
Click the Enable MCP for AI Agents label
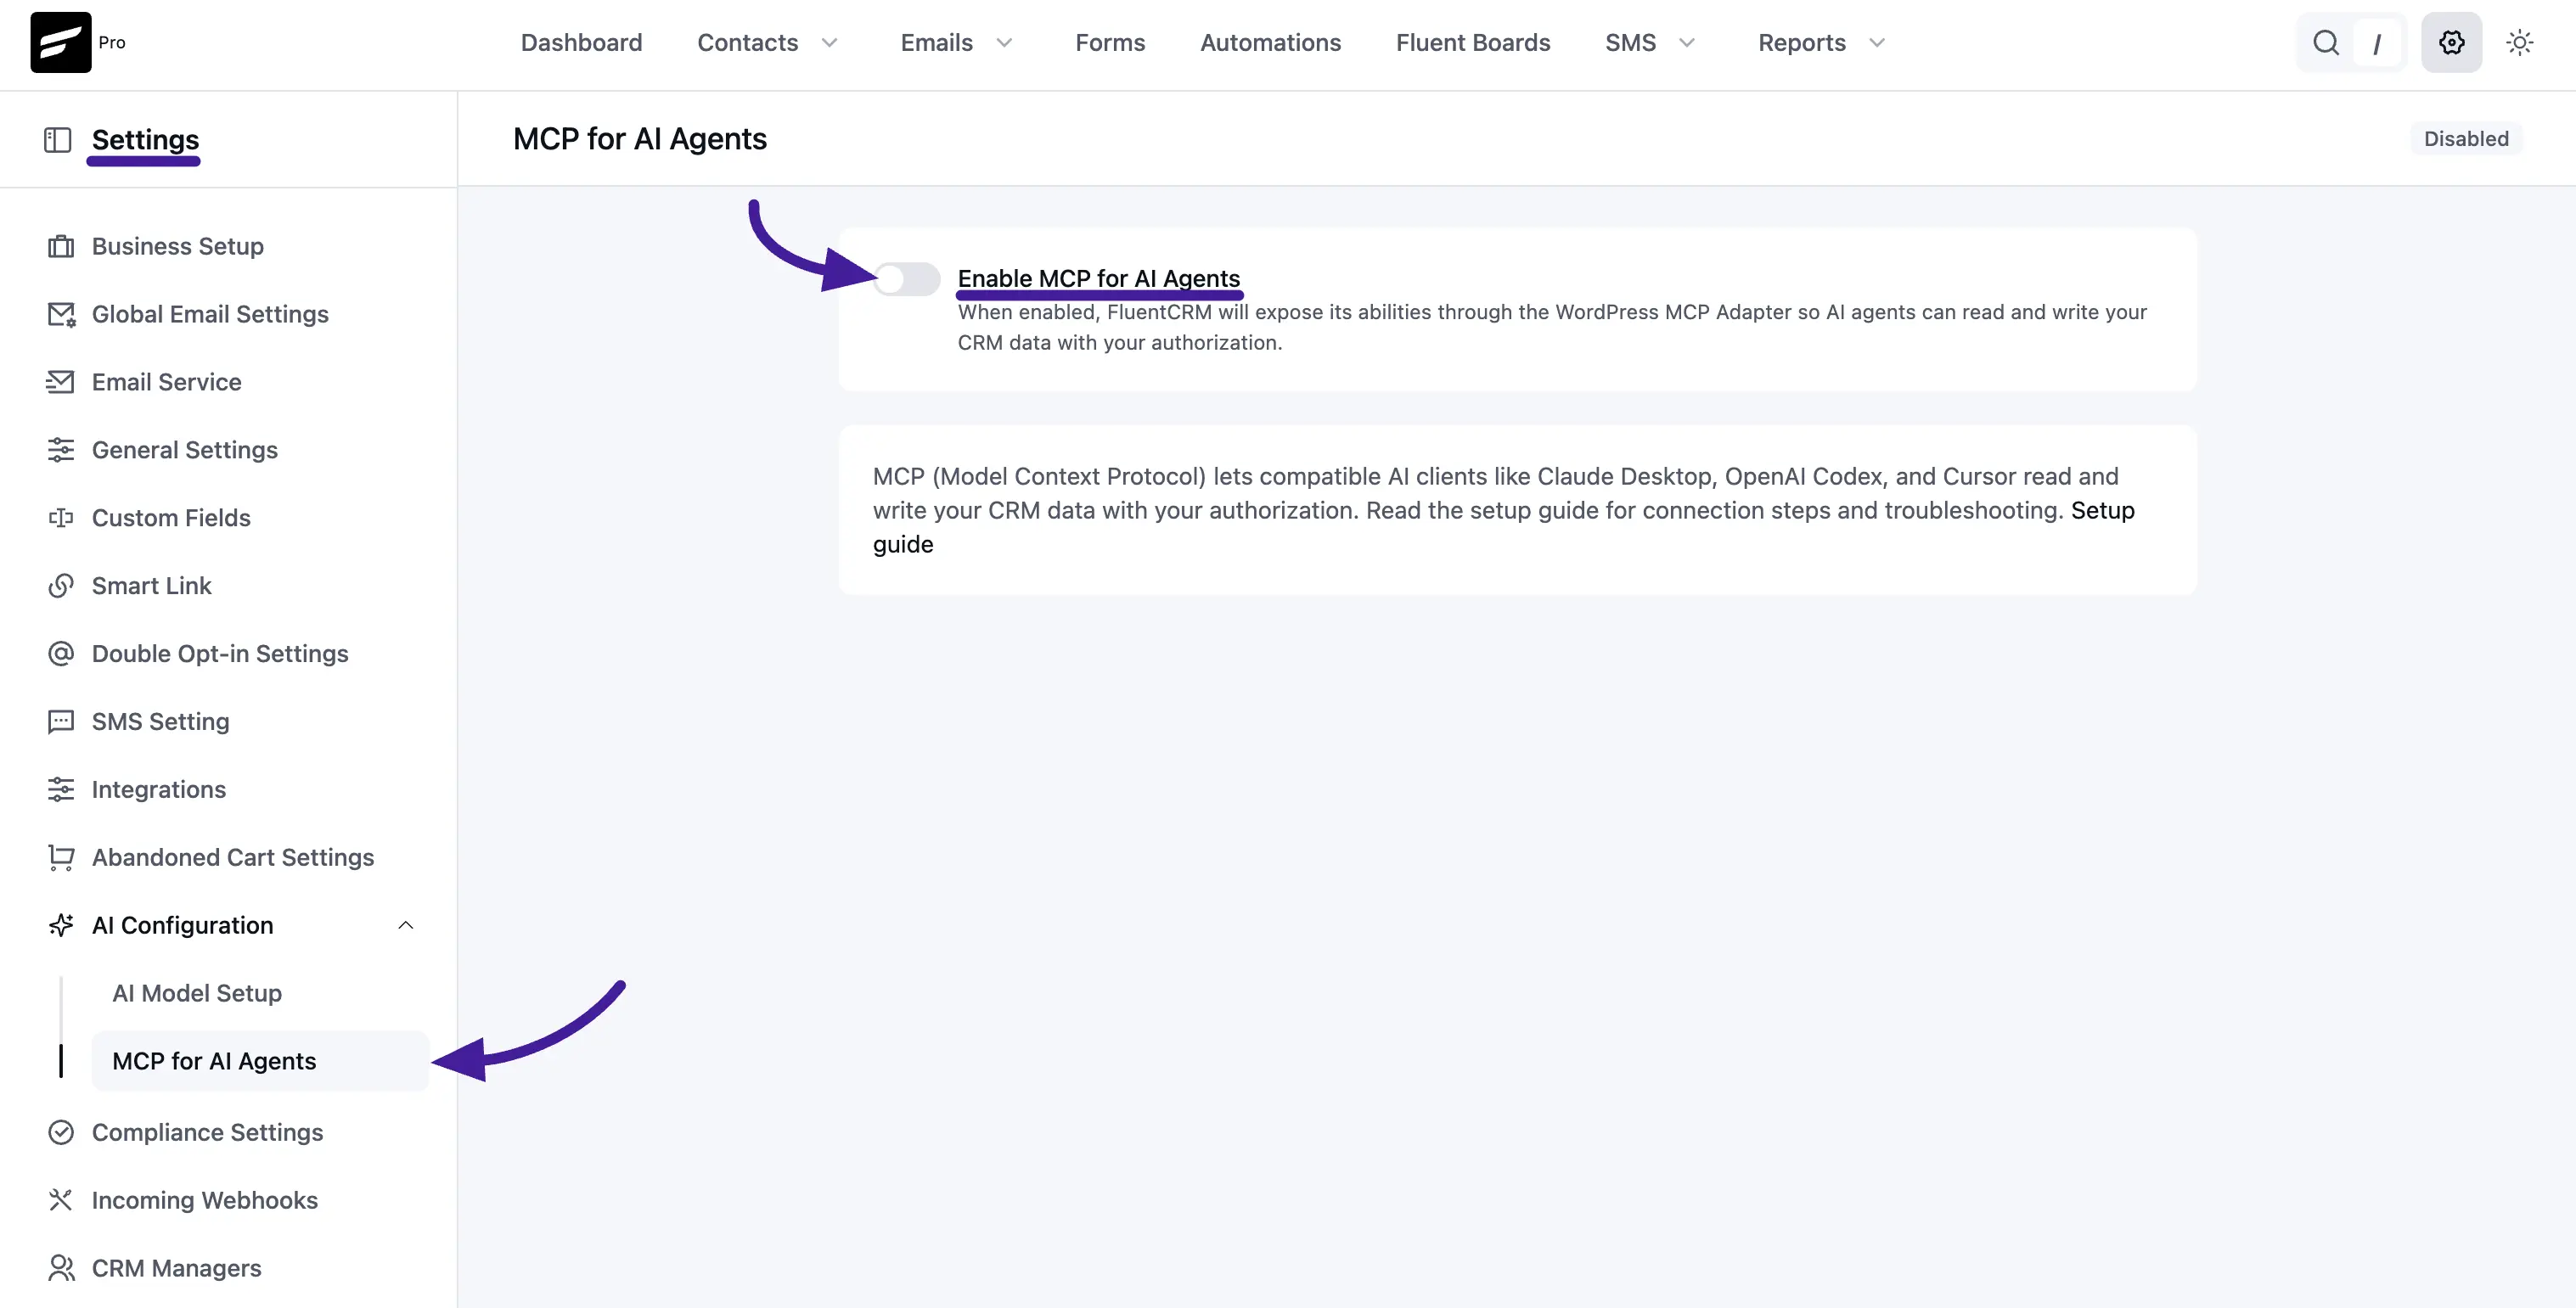pyautogui.click(x=1099, y=278)
